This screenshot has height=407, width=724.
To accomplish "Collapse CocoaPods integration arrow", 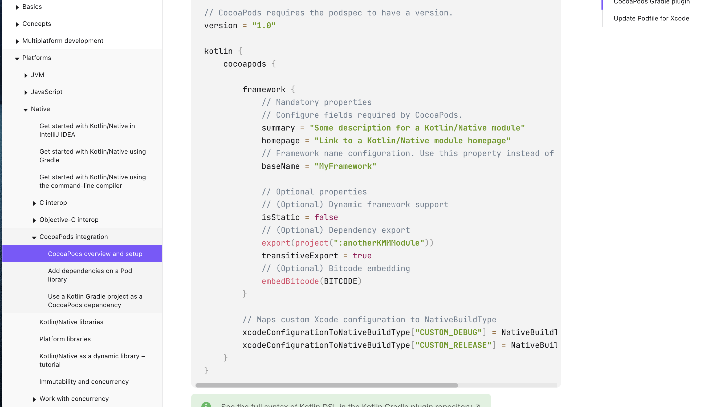I will pyautogui.click(x=34, y=238).
